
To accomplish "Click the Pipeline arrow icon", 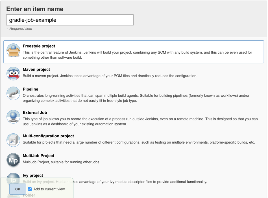I will click(x=13, y=94).
